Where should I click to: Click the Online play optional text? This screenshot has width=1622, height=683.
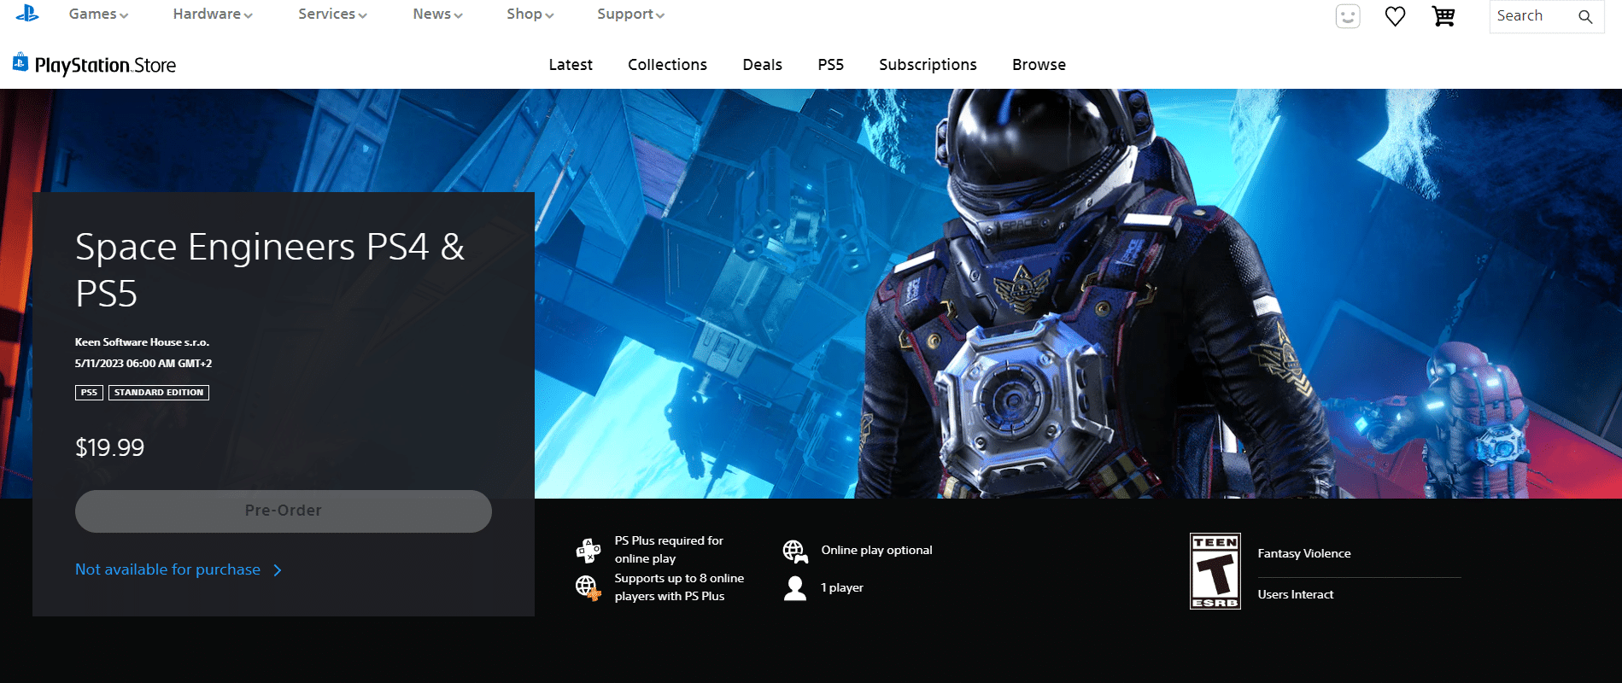(x=876, y=551)
